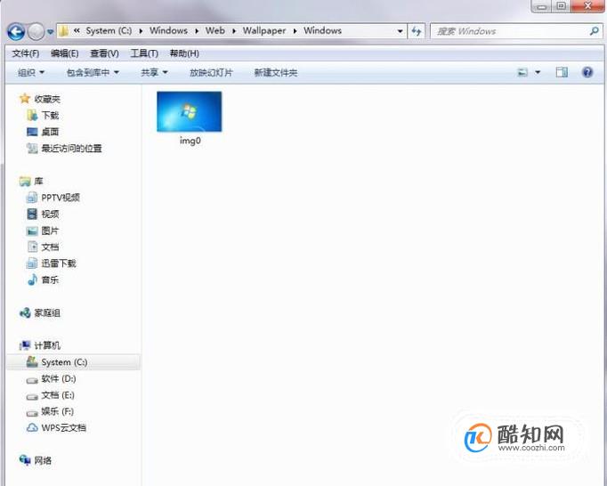Click 放映幻灯片 button
Image resolution: width=607 pixels, height=486 pixels.
[211, 72]
